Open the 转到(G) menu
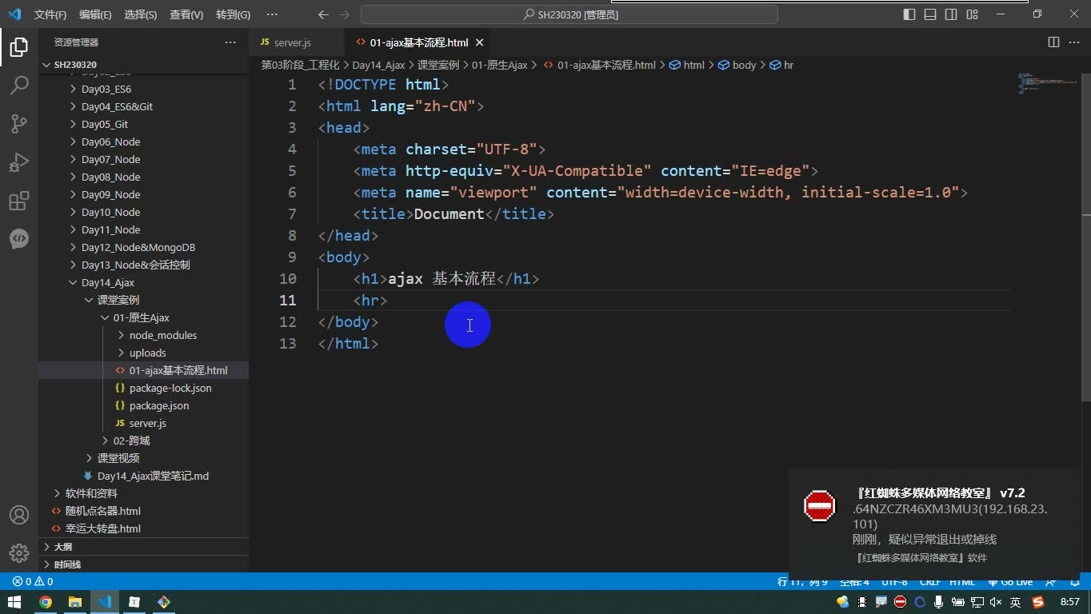Screen dimensions: 1091x614 (x=233, y=14)
